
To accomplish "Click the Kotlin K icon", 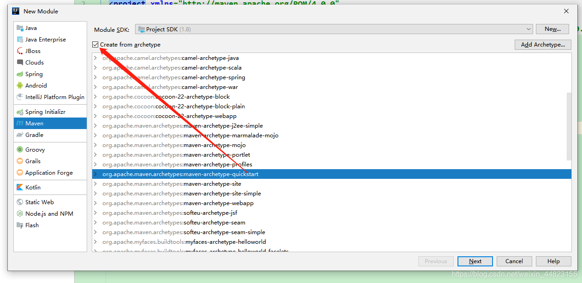I will tap(20, 187).
